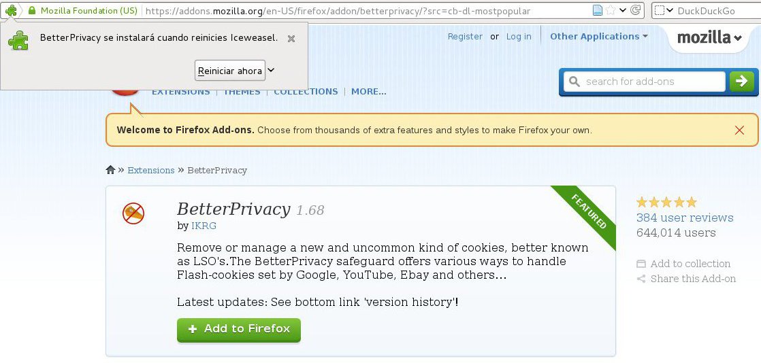Click the green padlock site identity icon
This screenshot has height=363, width=761.
point(31,11)
